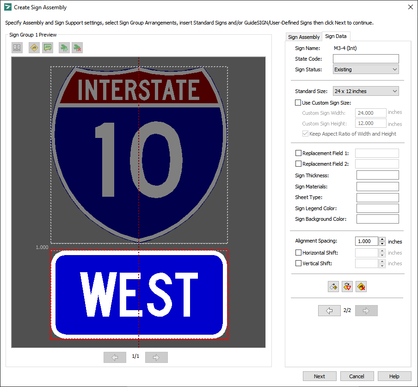
Task: Click the Custom Sign Width field
Action: coord(370,113)
